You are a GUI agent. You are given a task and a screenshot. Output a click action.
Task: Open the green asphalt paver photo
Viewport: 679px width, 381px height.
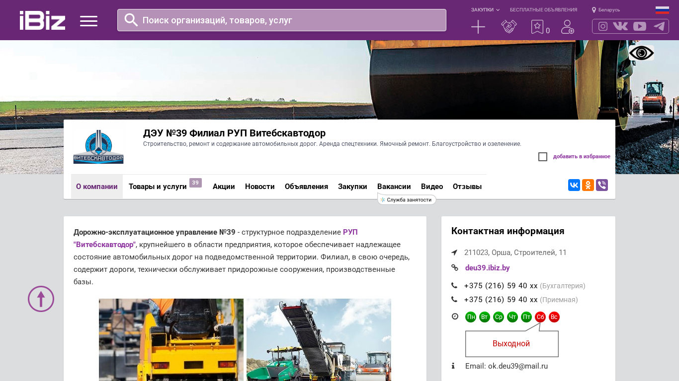319,340
